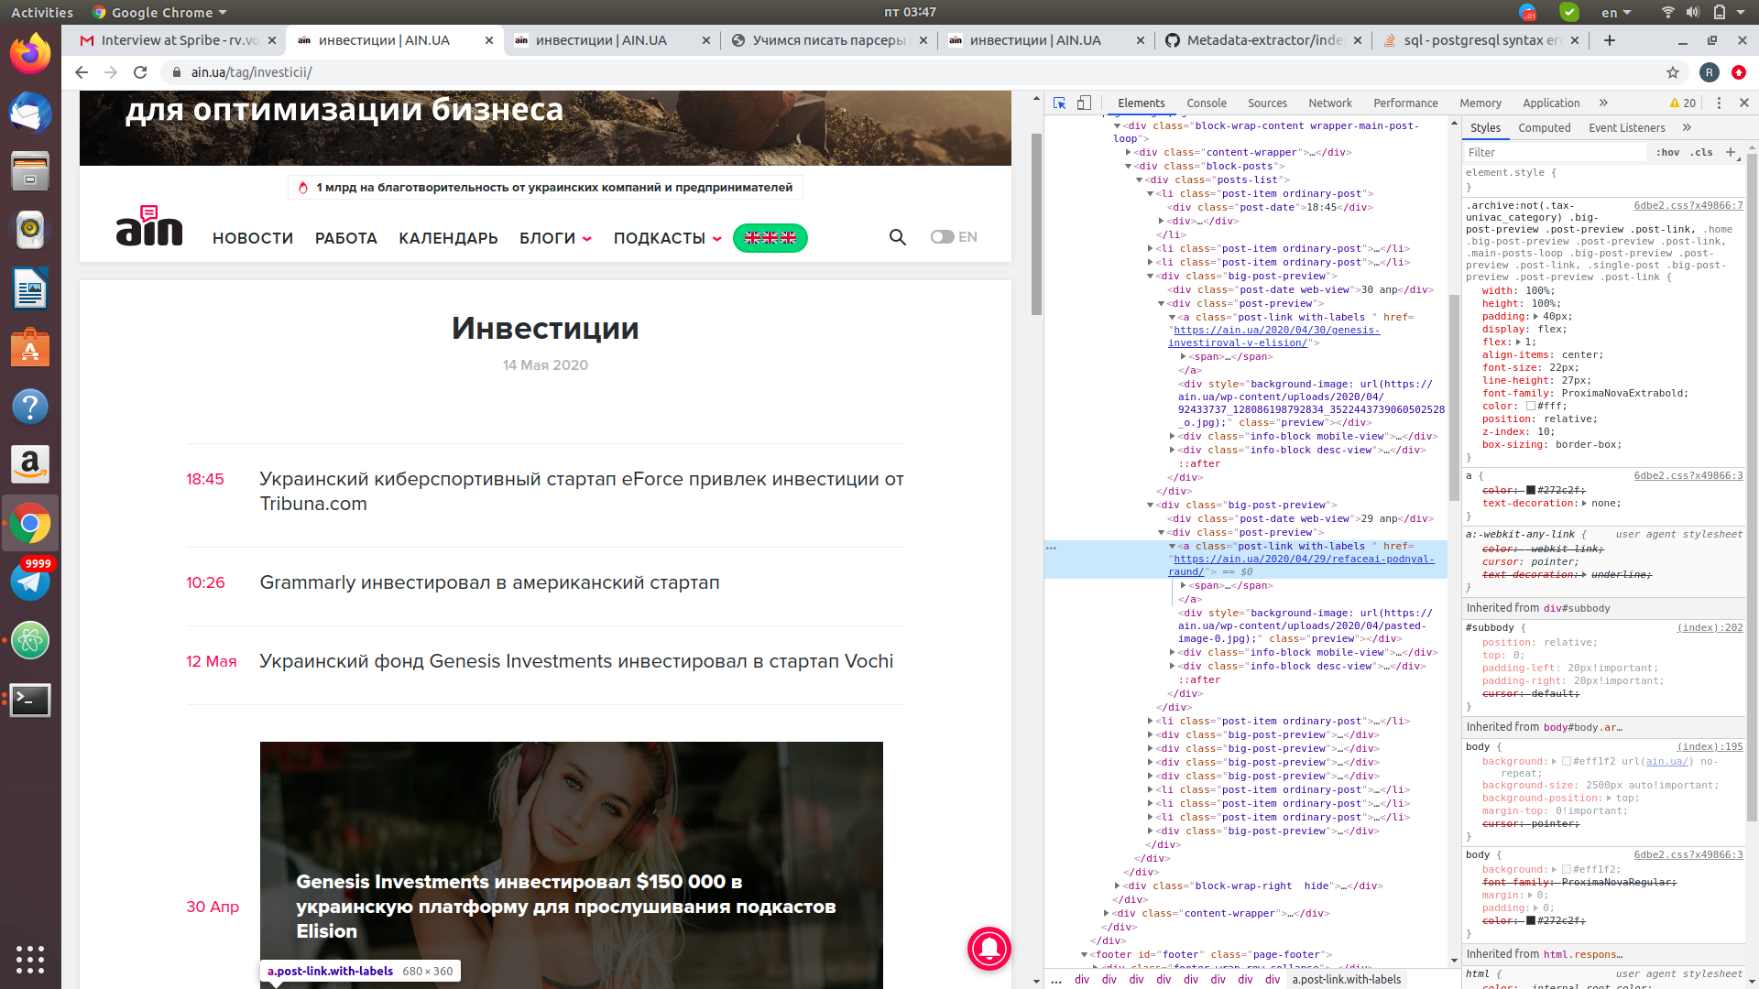The image size is (1759, 989).
Task: Open the Performance tab
Action: point(1405,103)
